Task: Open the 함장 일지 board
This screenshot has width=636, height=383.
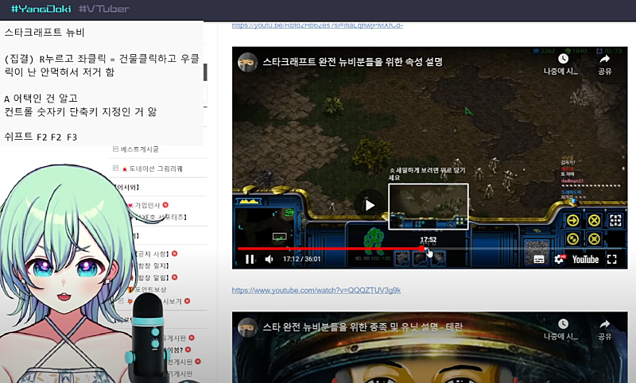Action: (x=153, y=266)
